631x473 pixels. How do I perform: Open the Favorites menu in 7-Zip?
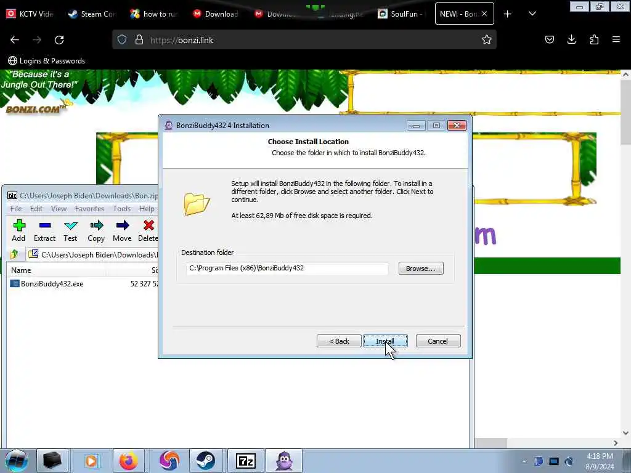(89, 208)
